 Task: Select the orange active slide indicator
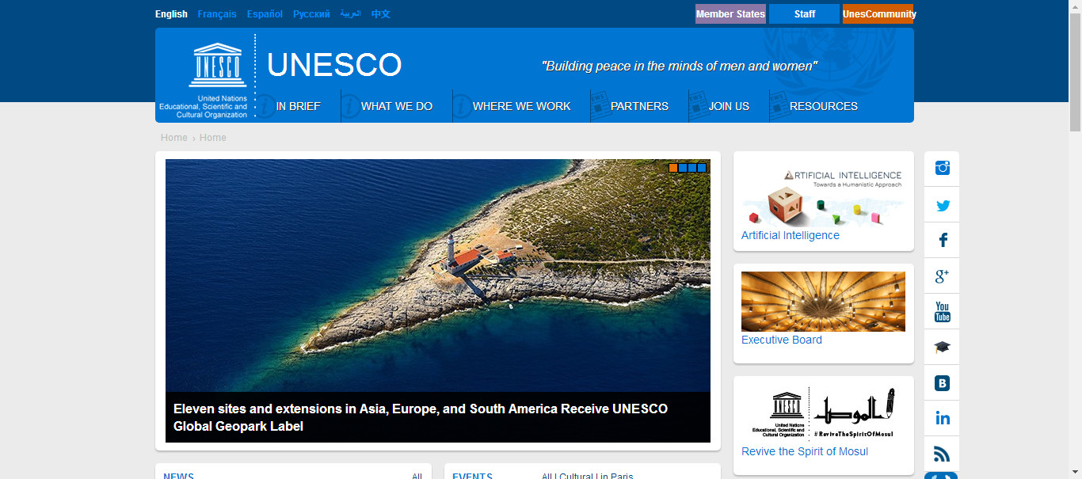coord(673,168)
